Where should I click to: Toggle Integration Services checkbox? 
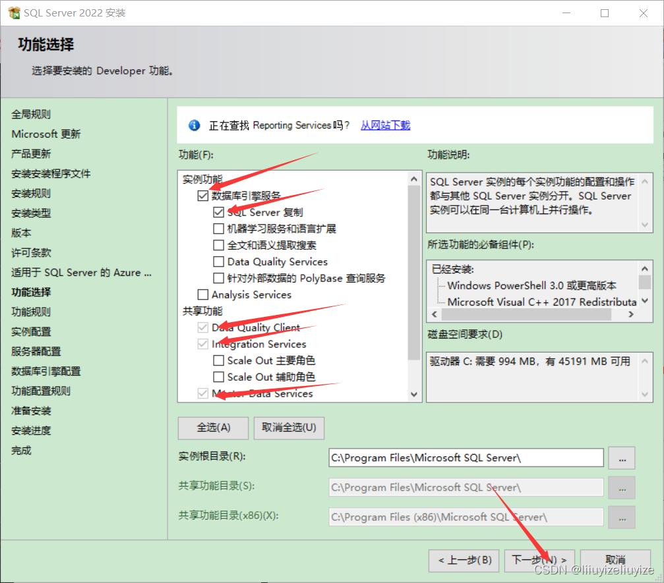coord(203,344)
